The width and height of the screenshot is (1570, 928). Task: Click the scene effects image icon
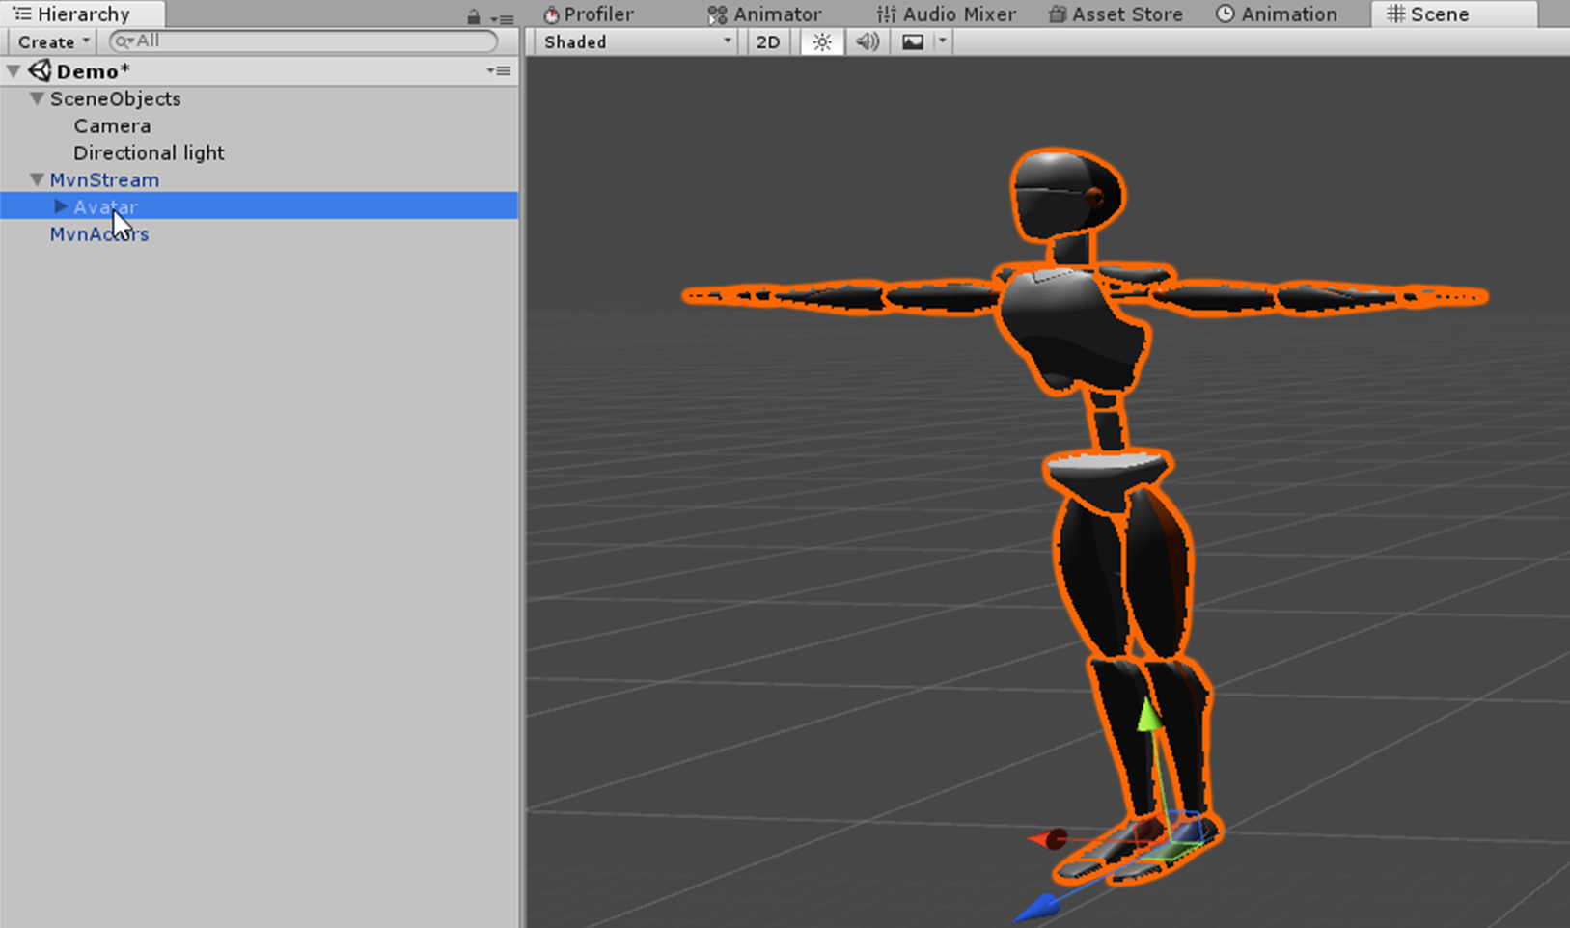click(913, 42)
